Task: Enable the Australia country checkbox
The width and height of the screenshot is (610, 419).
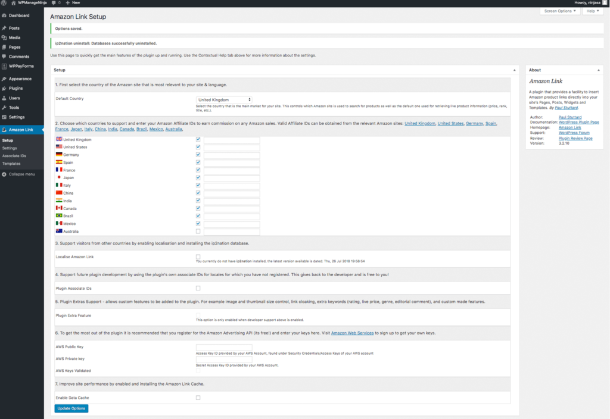Action: [x=198, y=231]
